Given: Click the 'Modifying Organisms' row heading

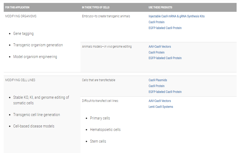Looking at the screenshot, I should pyautogui.click(x=21, y=16).
